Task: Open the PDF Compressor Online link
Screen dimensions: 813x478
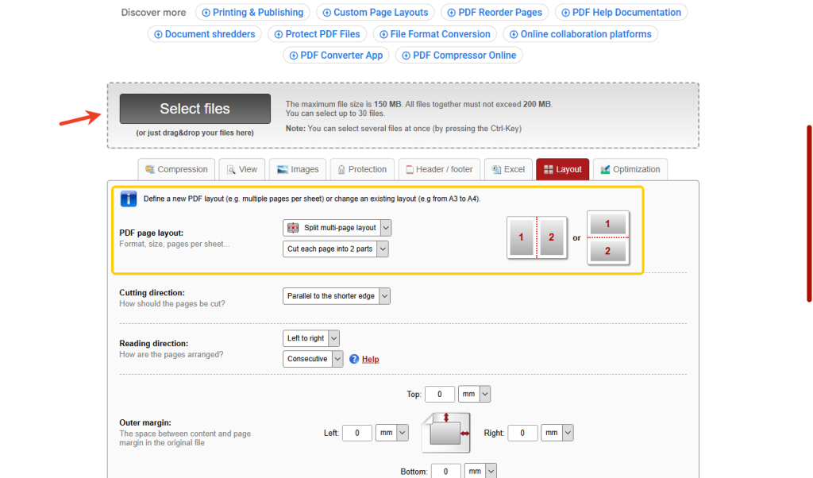Action: (x=459, y=55)
